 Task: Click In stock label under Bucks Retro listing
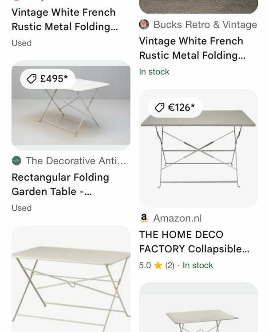click(154, 72)
